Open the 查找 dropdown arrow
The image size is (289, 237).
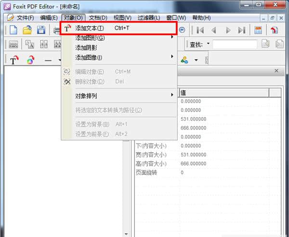coord(208,44)
